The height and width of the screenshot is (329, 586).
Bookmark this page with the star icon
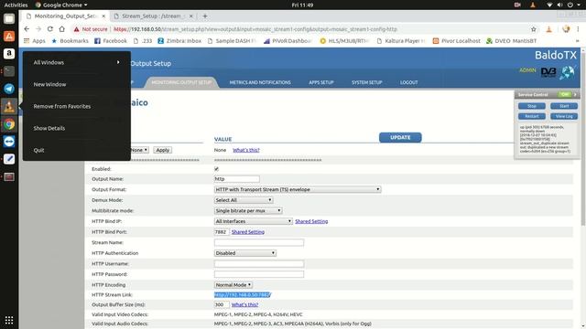534,29
